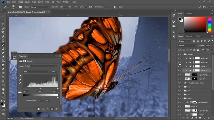This screenshot has height=120, width=214.
Task: Hide the Levels 6 layer
Action: [x=179, y=67]
